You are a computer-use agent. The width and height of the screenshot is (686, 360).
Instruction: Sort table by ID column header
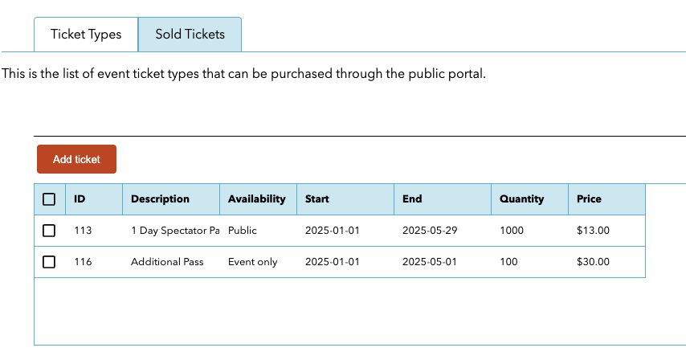(x=94, y=199)
